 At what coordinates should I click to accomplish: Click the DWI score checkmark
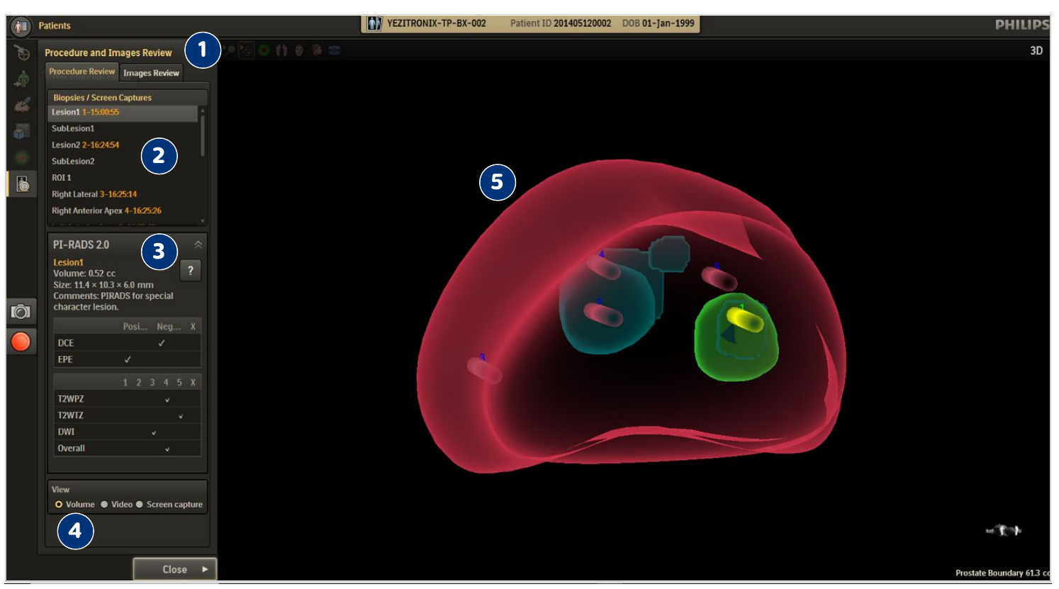click(x=154, y=432)
